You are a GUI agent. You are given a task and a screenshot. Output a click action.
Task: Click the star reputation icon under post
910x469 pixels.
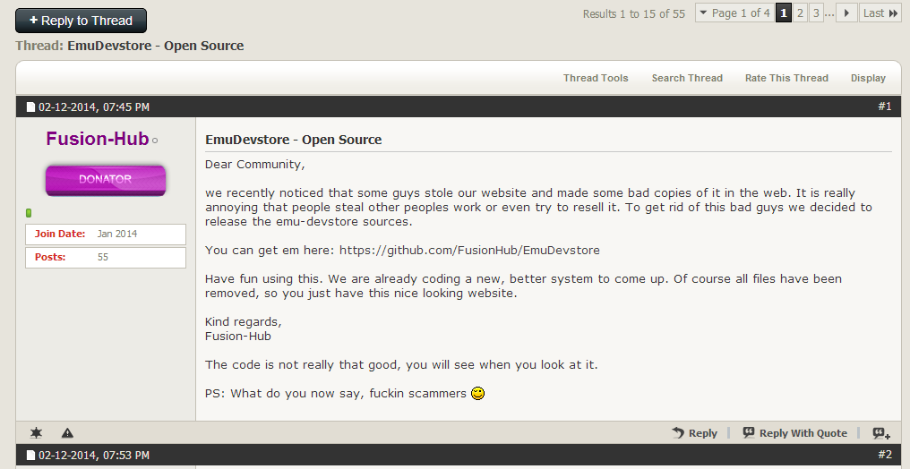click(36, 432)
